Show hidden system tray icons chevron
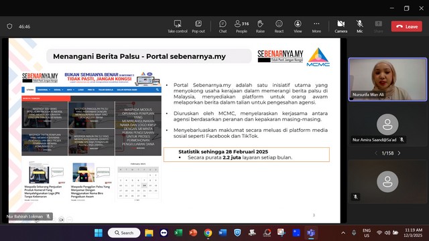The width and height of the screenshot is (429, 241). pos(343,233)
